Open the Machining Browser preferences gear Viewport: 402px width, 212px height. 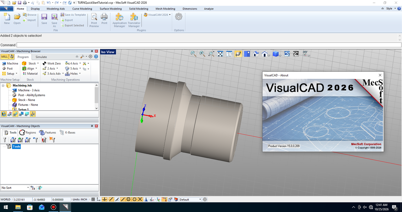[x=90, y=57]
